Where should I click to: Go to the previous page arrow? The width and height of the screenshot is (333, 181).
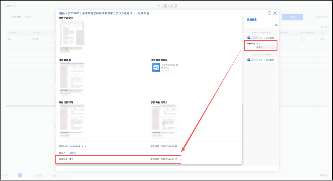12,175
